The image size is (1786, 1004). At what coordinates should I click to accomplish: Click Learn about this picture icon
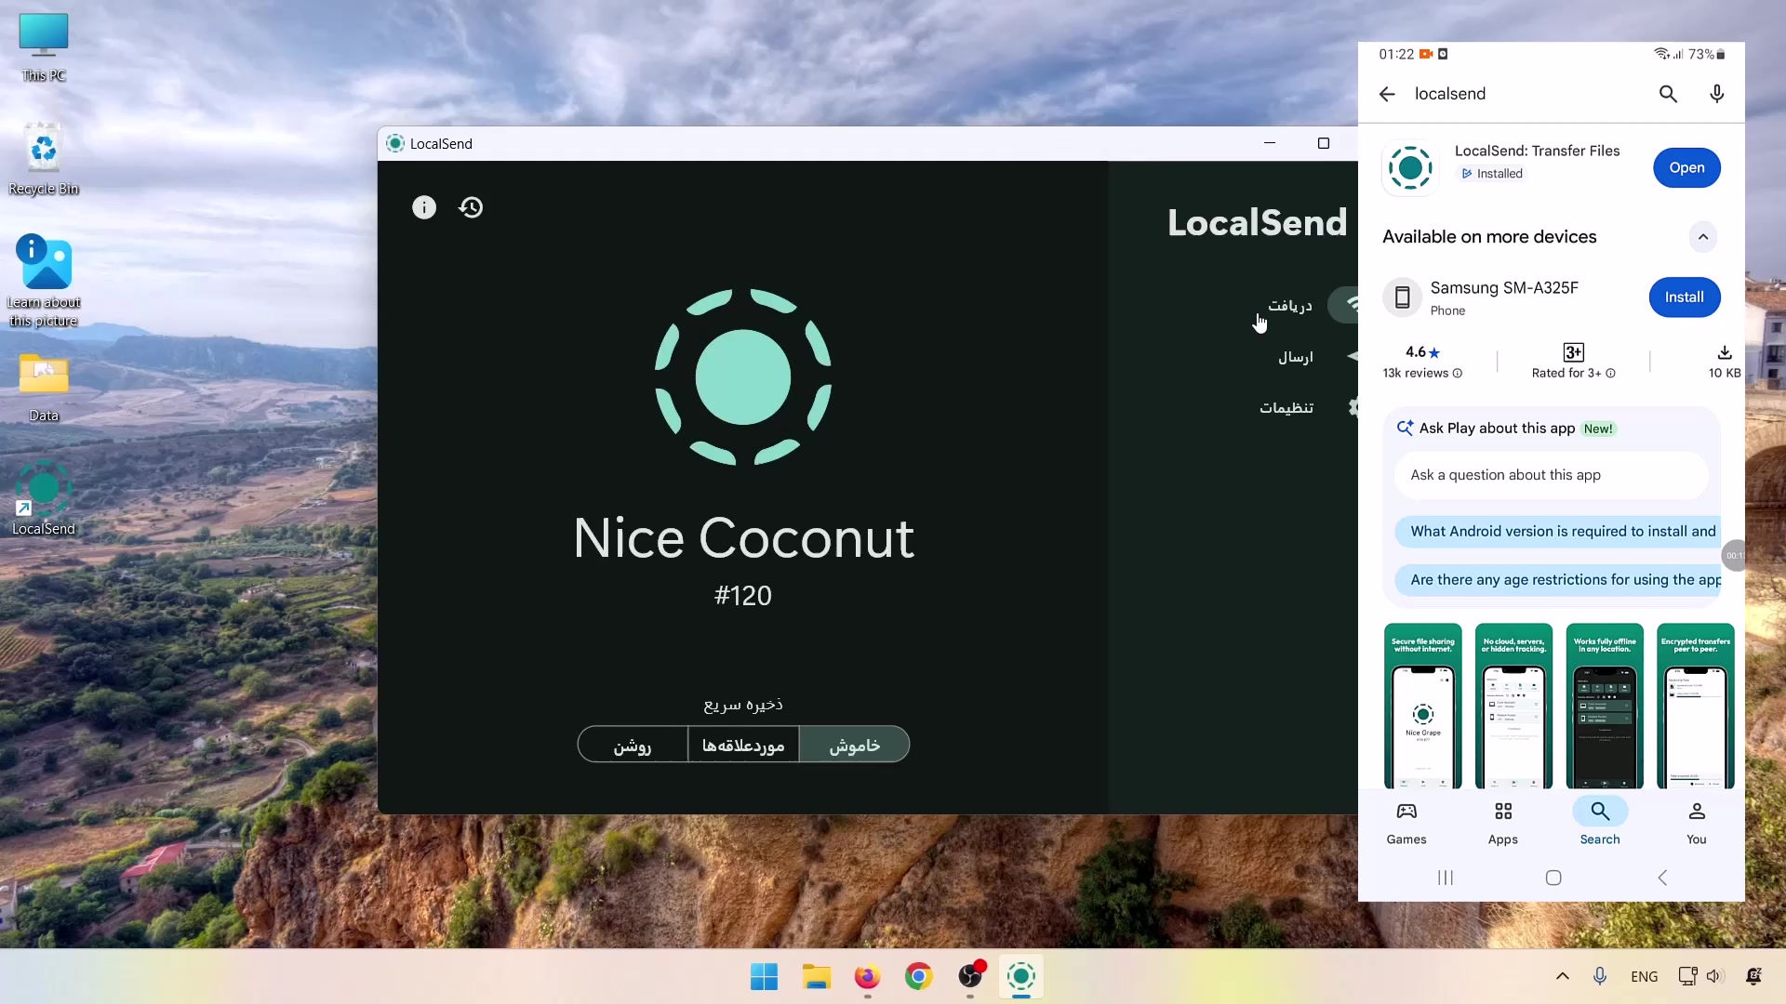tap(44, 281)
